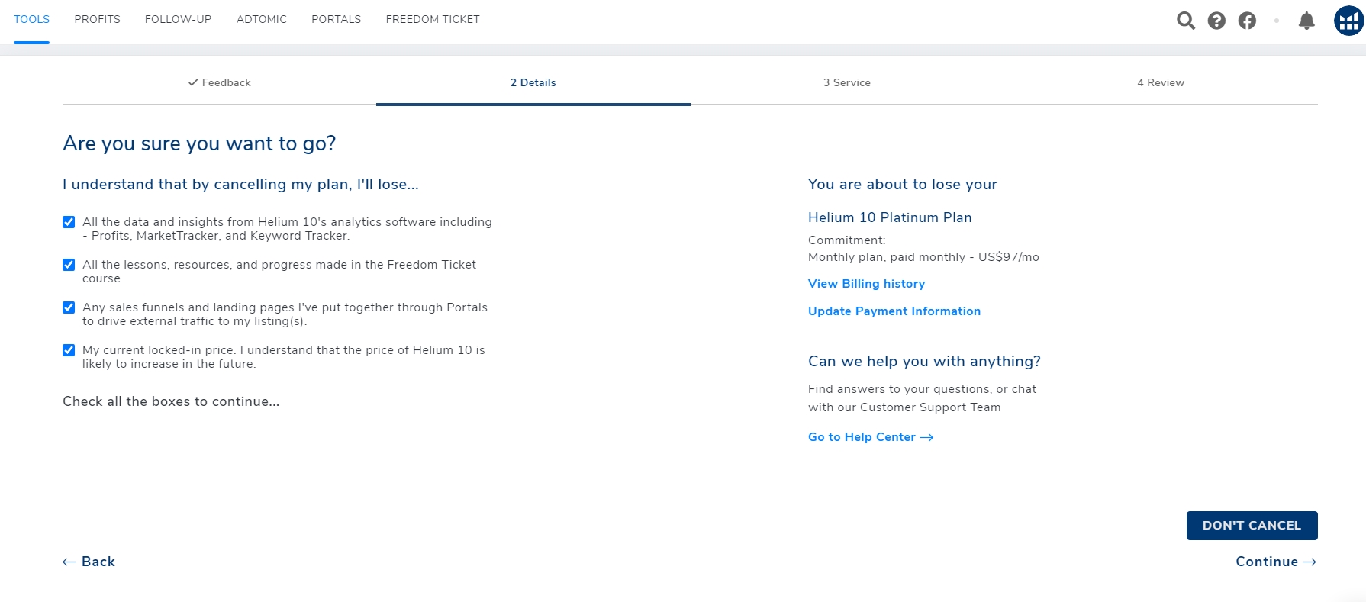Click 'Can we help you with anything?' heading

pyautogui.click(x=924, y=361)
